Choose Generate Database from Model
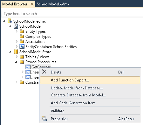The image size is (143, 125). coord(78,95)
